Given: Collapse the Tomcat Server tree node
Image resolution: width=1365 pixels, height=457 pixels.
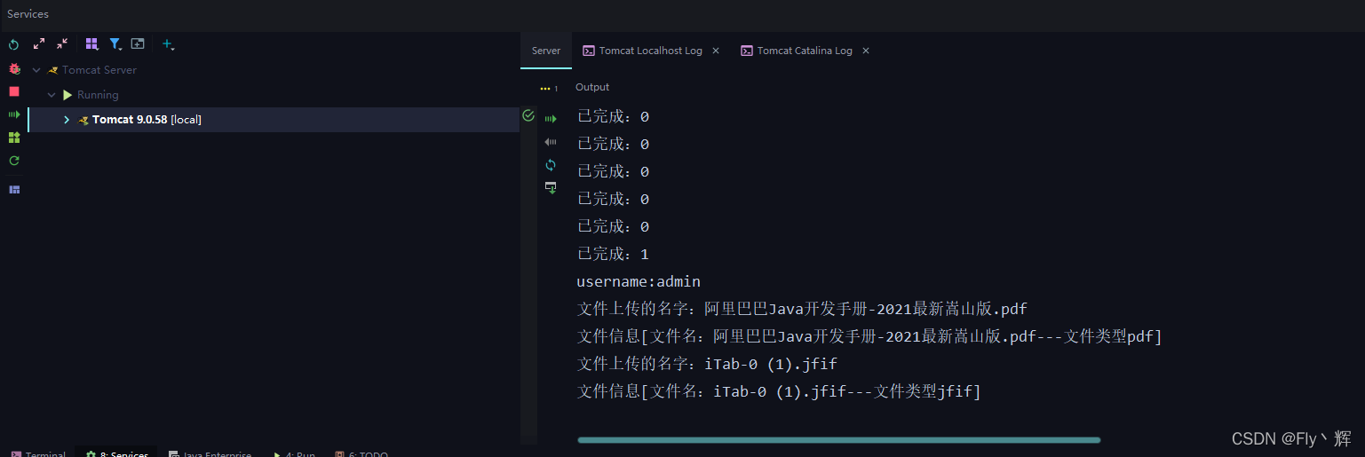Looking at the screenshot, I should point(36,70).
